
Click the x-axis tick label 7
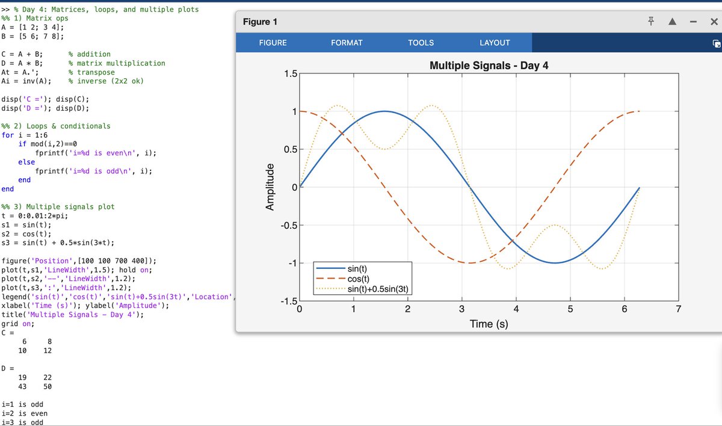(679, 310)
